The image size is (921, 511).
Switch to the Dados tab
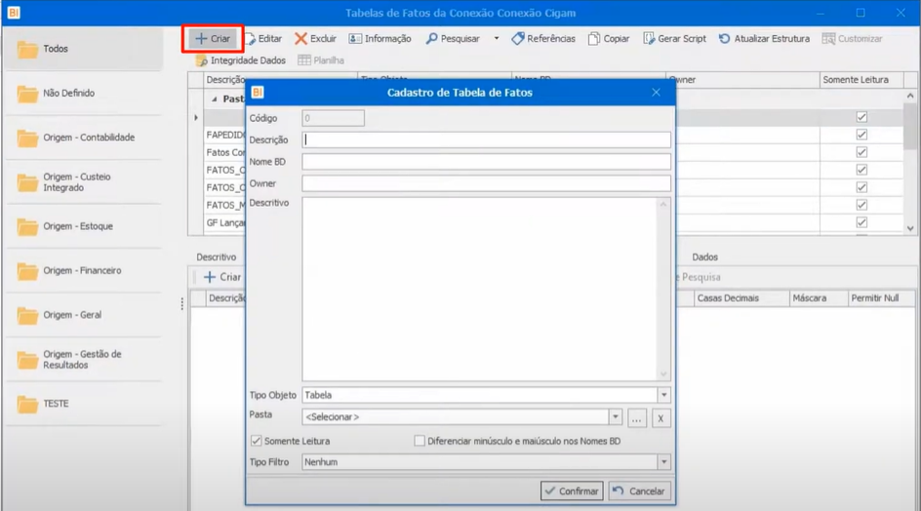coord(704,257)
